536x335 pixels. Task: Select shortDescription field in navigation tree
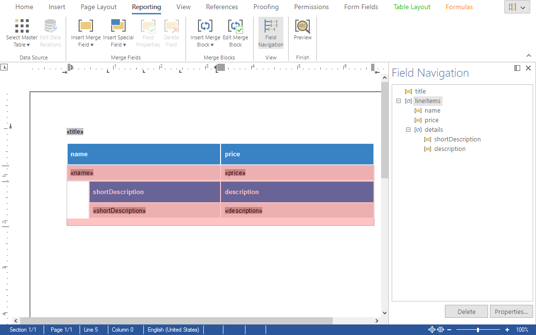click(457, 139)
